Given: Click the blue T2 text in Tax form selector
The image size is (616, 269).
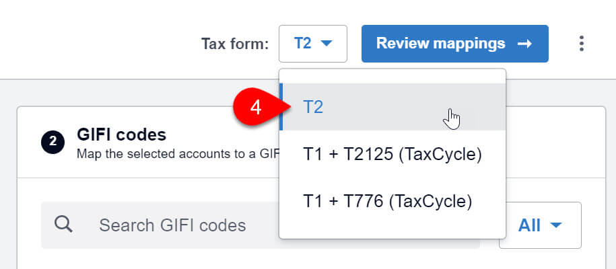Looking at the screenshot, I should 302,43.
